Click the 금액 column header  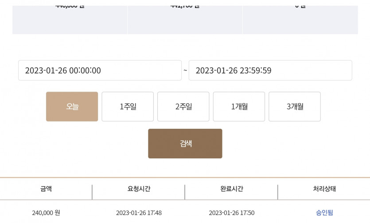pyautogui.click(x=46, y=189)
